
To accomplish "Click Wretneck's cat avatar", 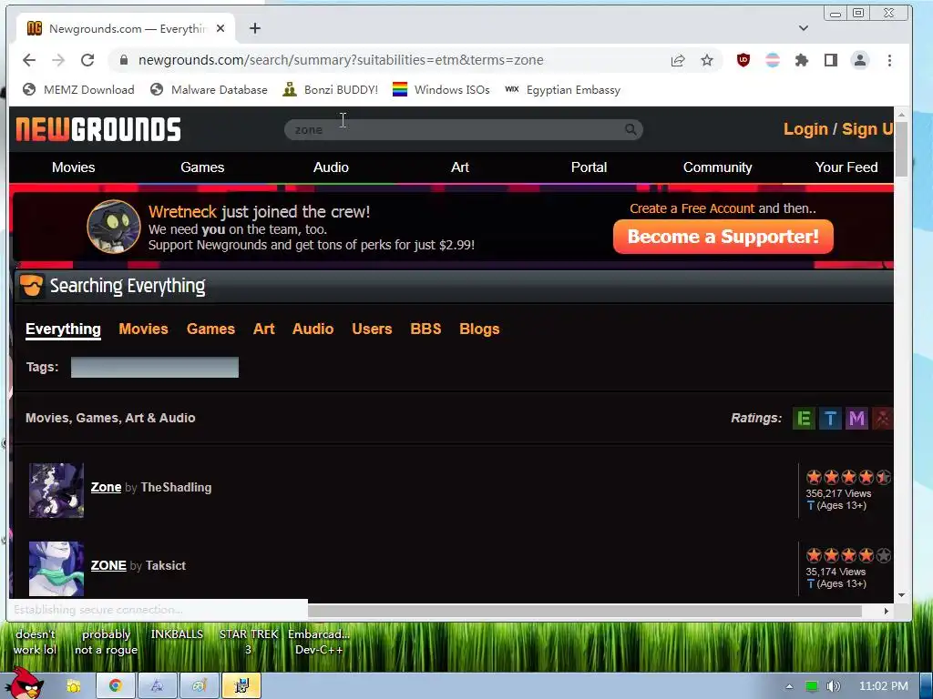I will 114,227.
